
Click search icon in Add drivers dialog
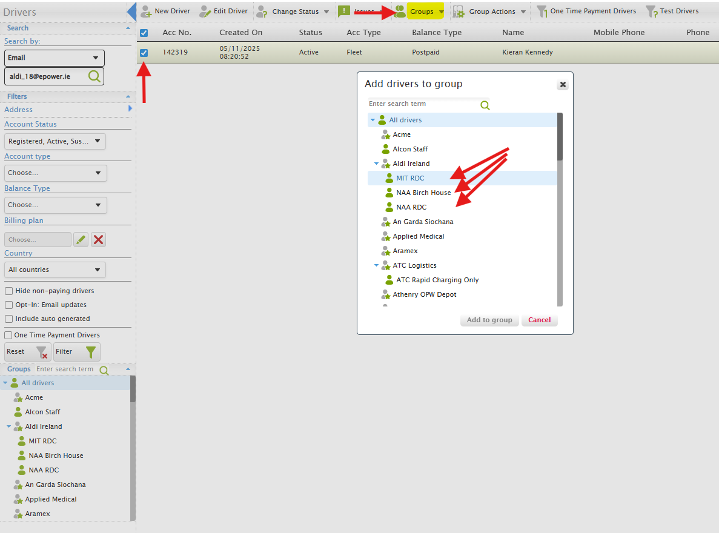pyautogui.click(x=485, y=105)
